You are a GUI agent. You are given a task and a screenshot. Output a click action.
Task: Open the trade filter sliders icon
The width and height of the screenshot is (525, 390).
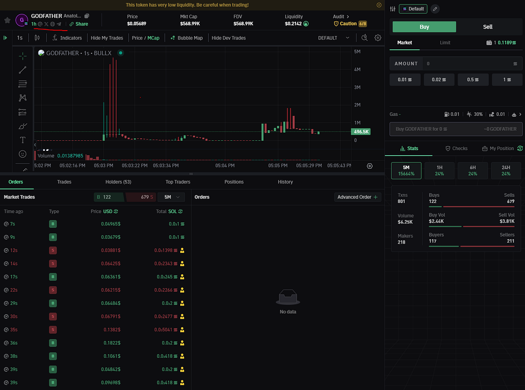392,8
